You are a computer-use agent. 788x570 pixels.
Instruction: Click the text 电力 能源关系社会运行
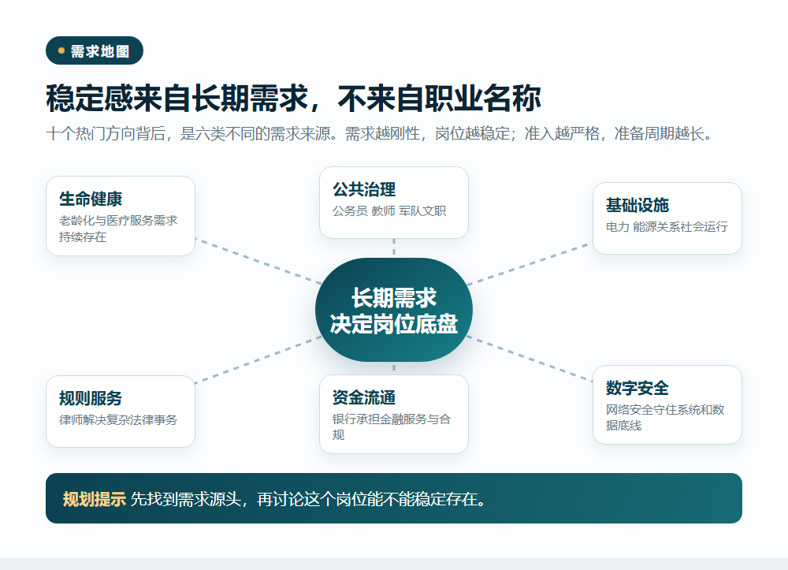(667, 227)
